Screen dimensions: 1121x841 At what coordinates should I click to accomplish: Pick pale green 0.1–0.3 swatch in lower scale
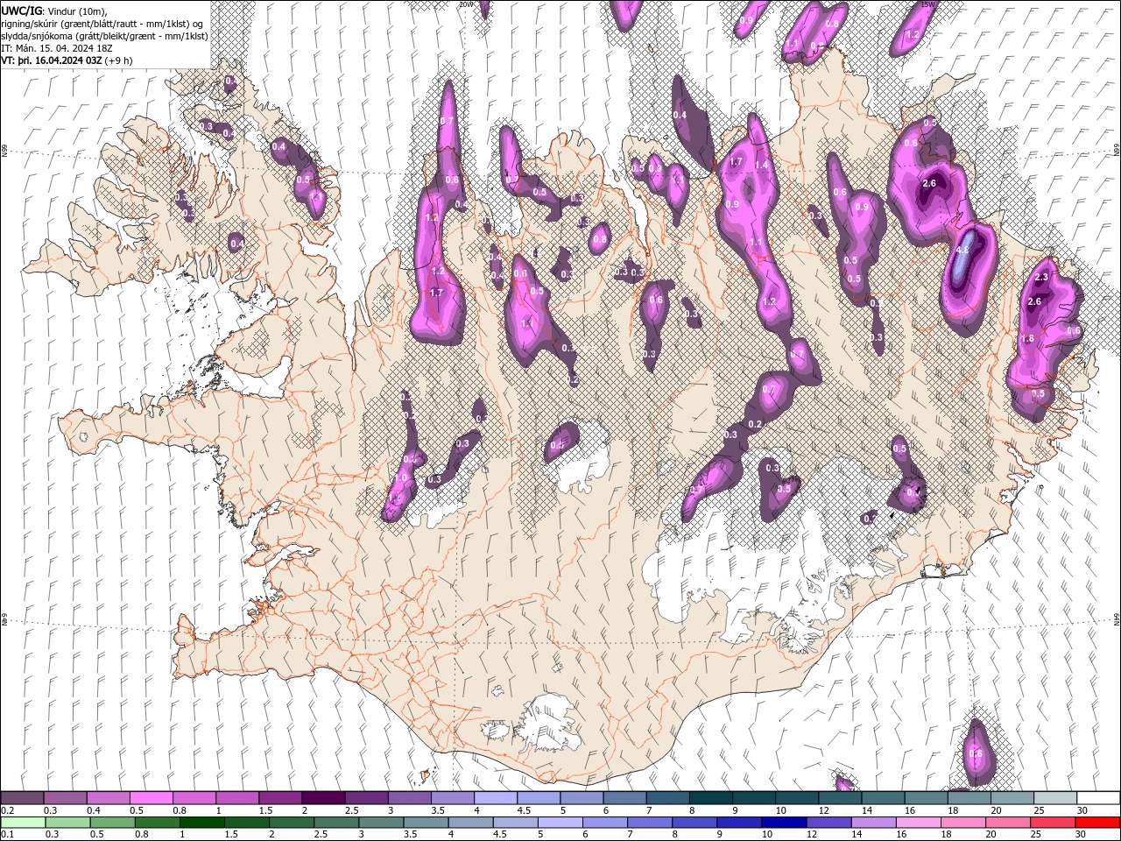coord(24,823)
